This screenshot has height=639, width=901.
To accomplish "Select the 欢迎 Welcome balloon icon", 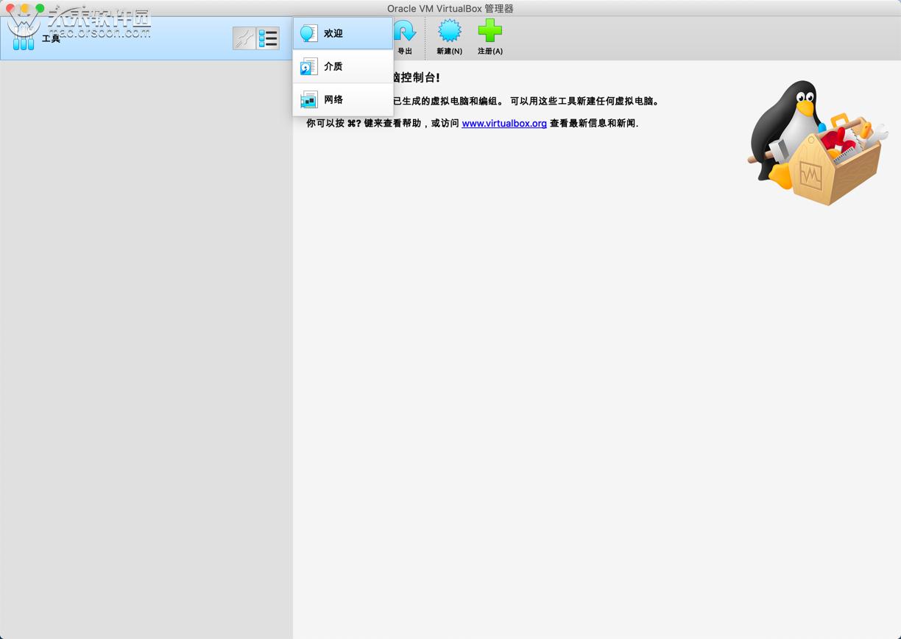I will click(308, 33).
